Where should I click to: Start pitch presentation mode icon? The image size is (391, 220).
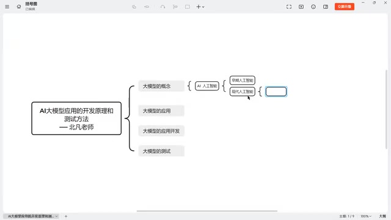pos(301,7)
